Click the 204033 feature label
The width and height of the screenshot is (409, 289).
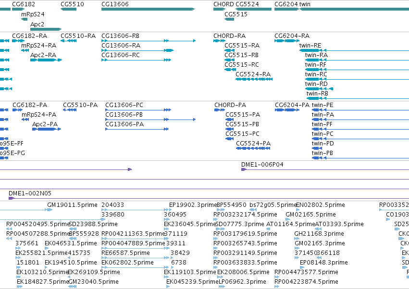[x=112, y=205]
